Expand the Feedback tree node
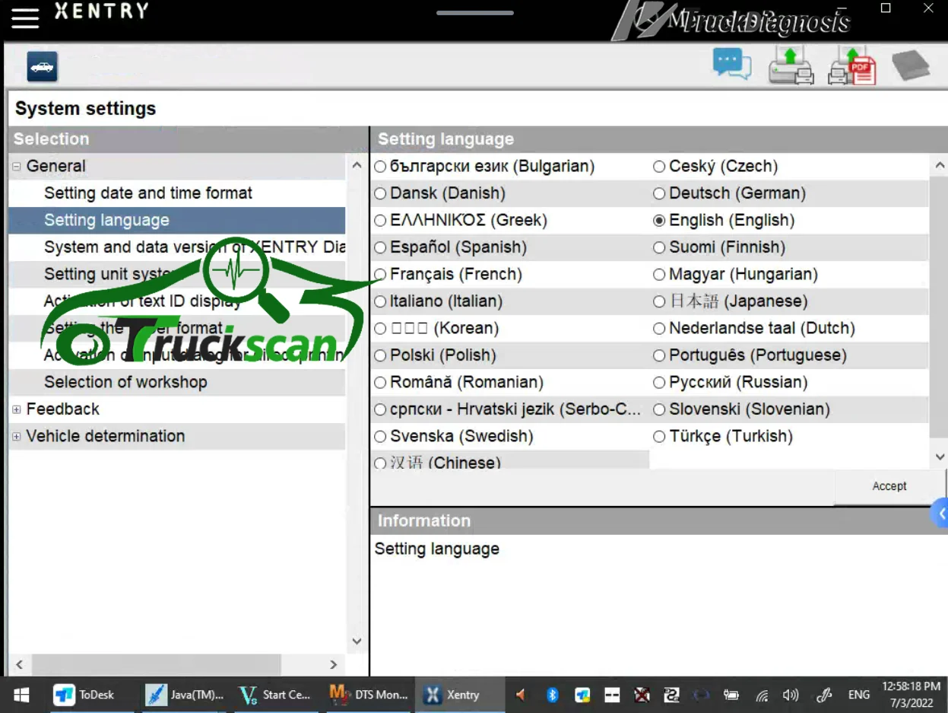This screenshot has height=713, width=948. coord(17,409)
